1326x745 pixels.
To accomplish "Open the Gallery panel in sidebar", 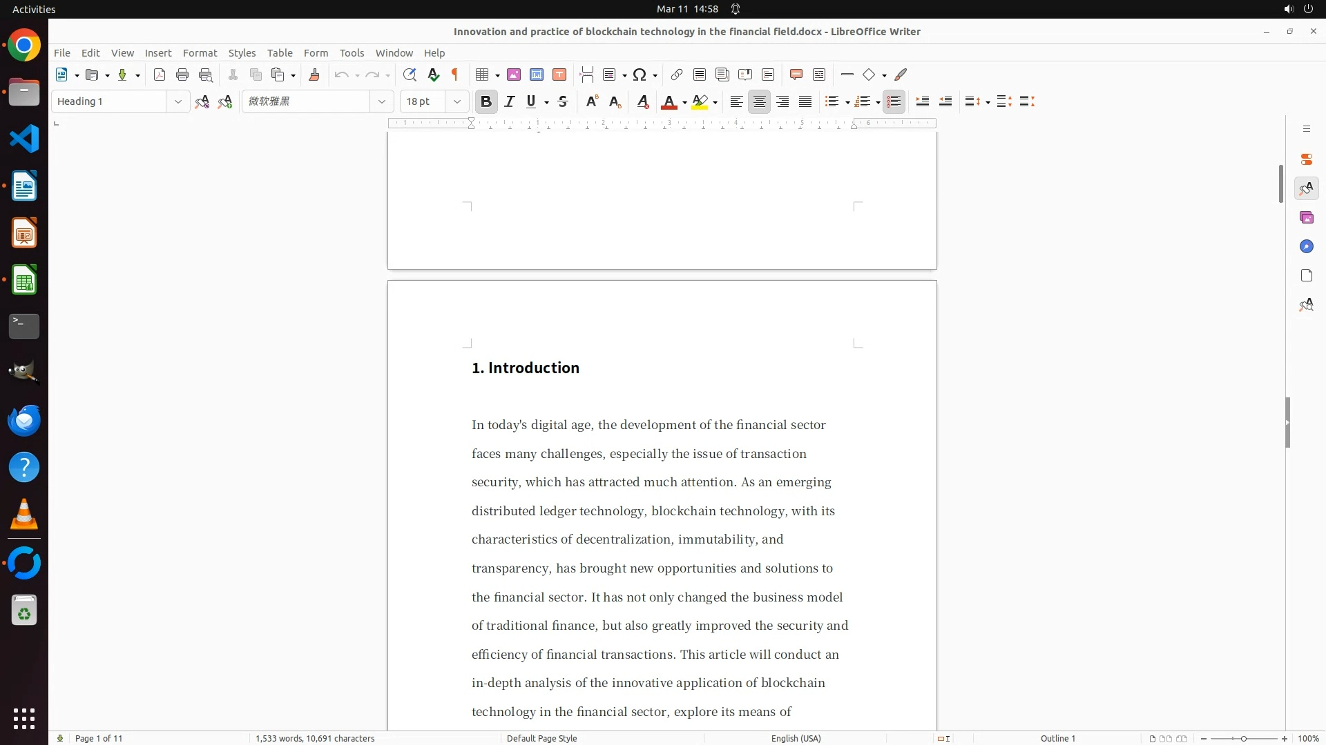I will pyautogui.click(x=1306, y=217).
